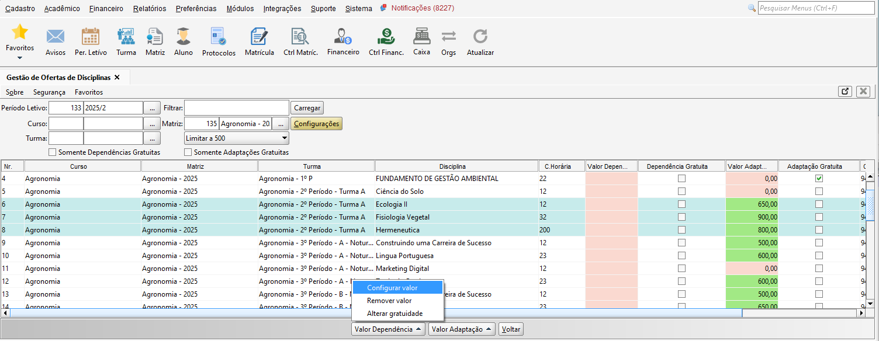The image size is (879, 341).
Task: Check Adaptação Gratuita for Ecologia II
Action: click(x=819, y=204)
